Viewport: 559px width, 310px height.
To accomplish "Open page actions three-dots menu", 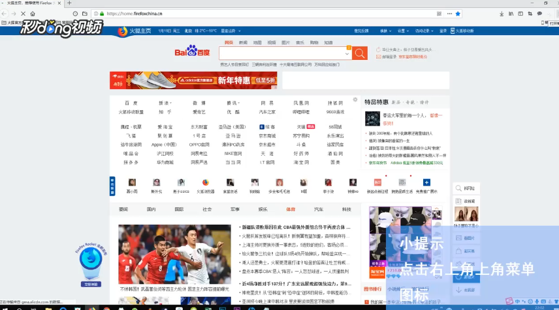I will [449, 14].
